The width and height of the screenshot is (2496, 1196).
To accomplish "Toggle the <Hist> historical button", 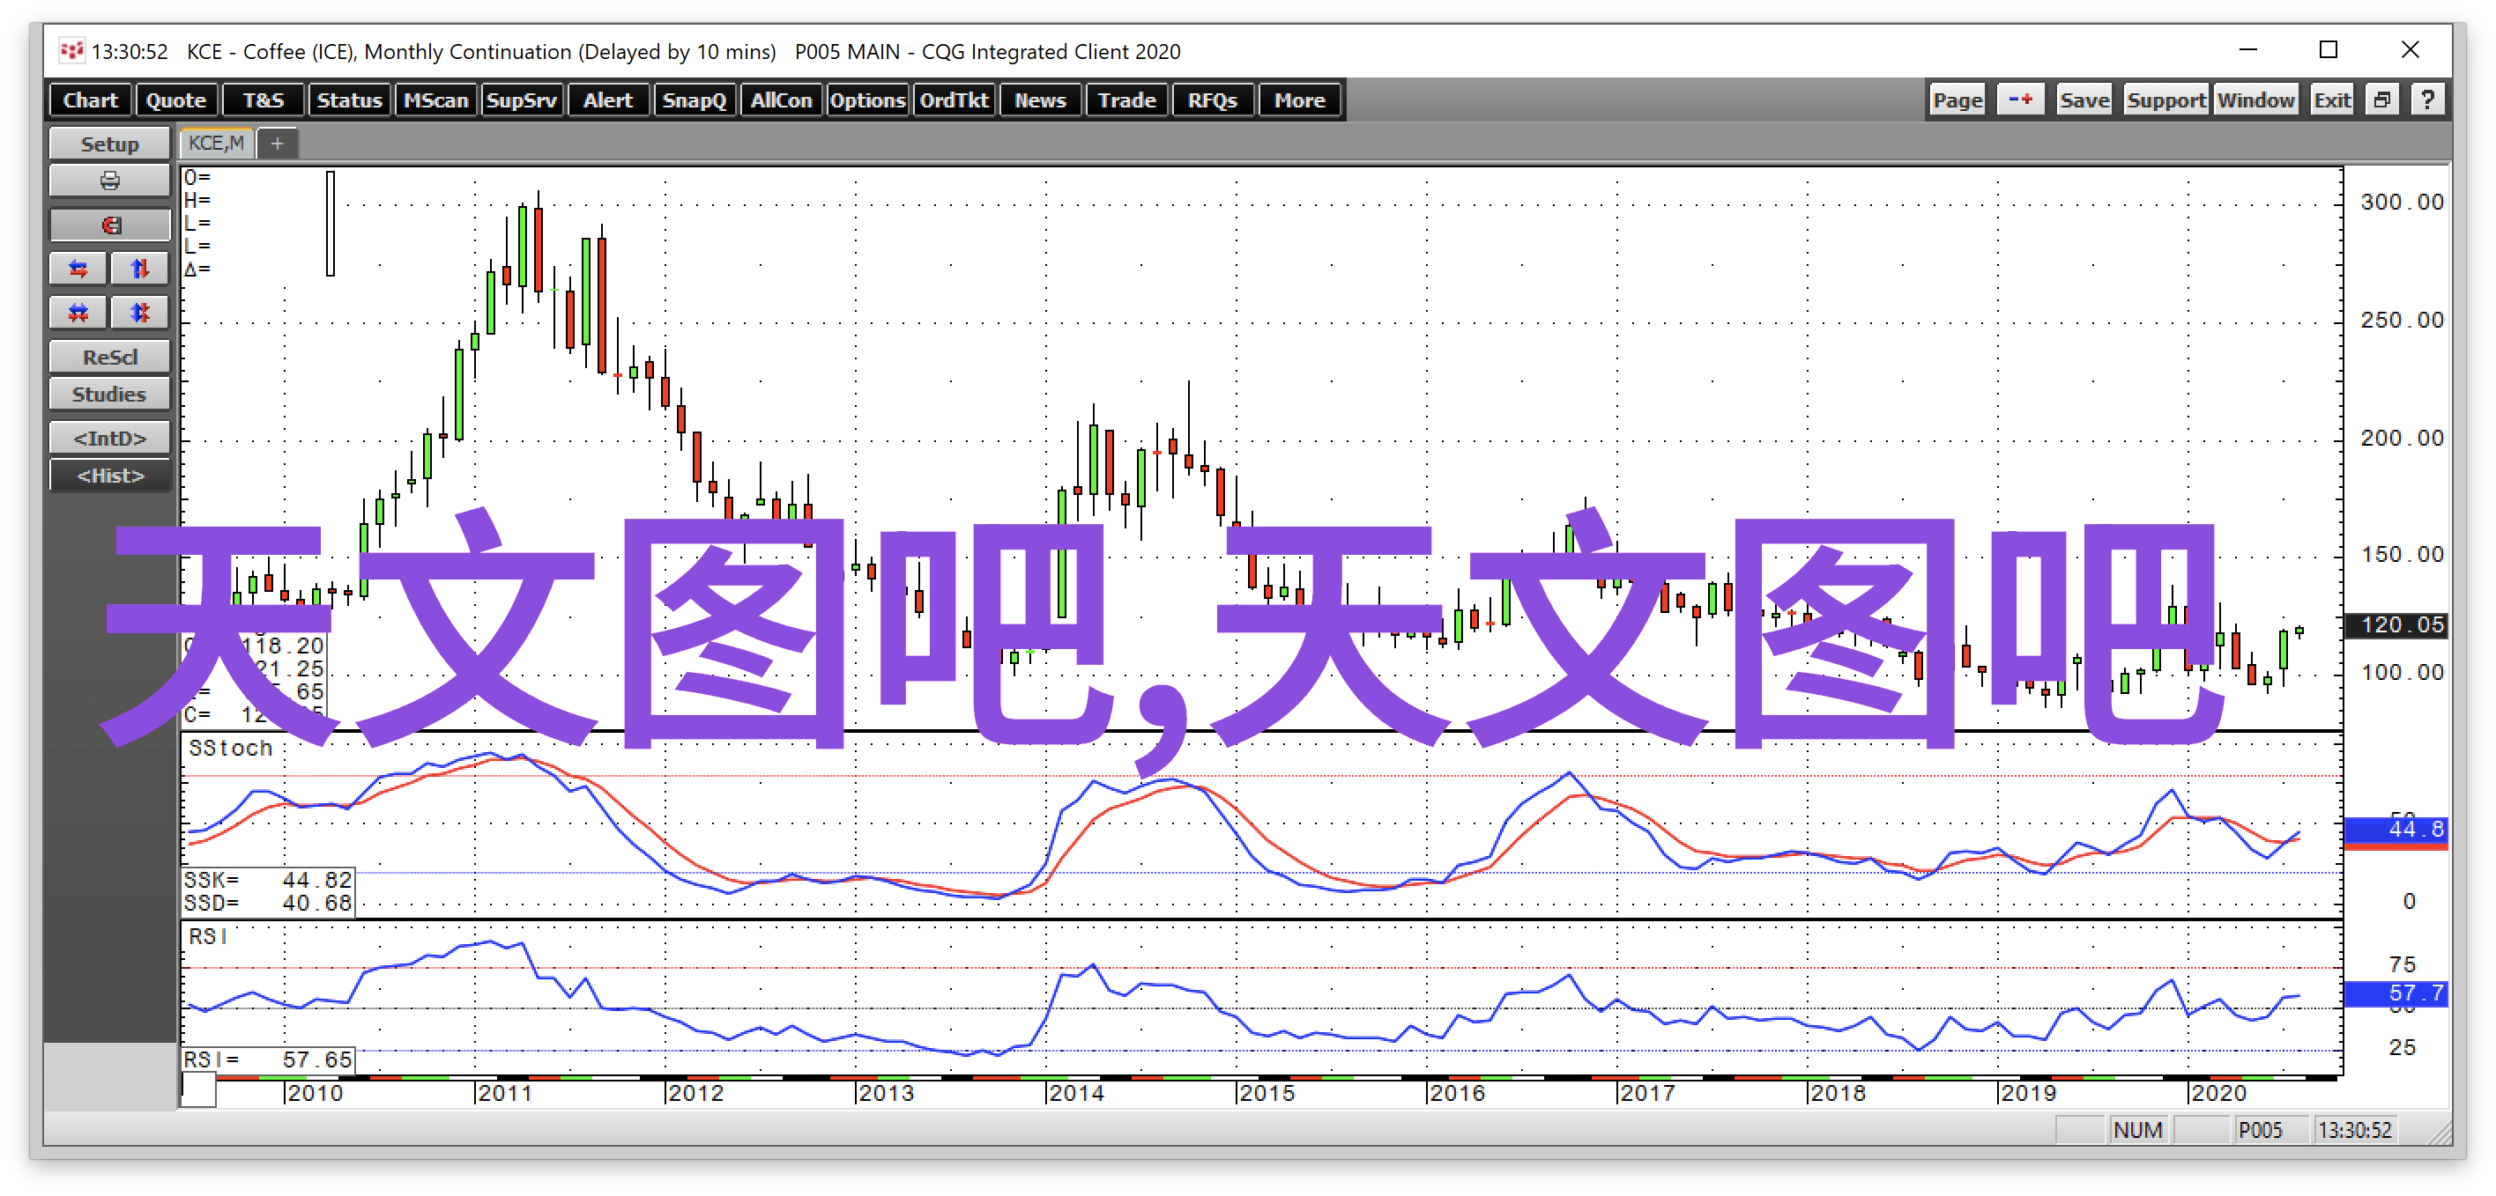I will click(109, 476).
